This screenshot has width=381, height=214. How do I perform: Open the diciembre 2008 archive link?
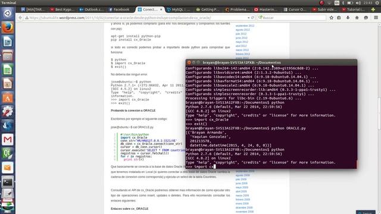(x=244, y=207)
